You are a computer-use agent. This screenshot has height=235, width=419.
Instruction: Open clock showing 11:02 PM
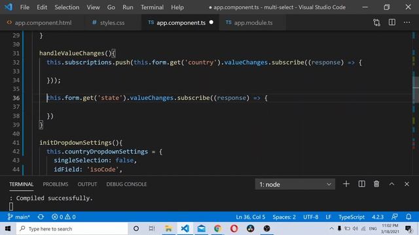[390, 228]
